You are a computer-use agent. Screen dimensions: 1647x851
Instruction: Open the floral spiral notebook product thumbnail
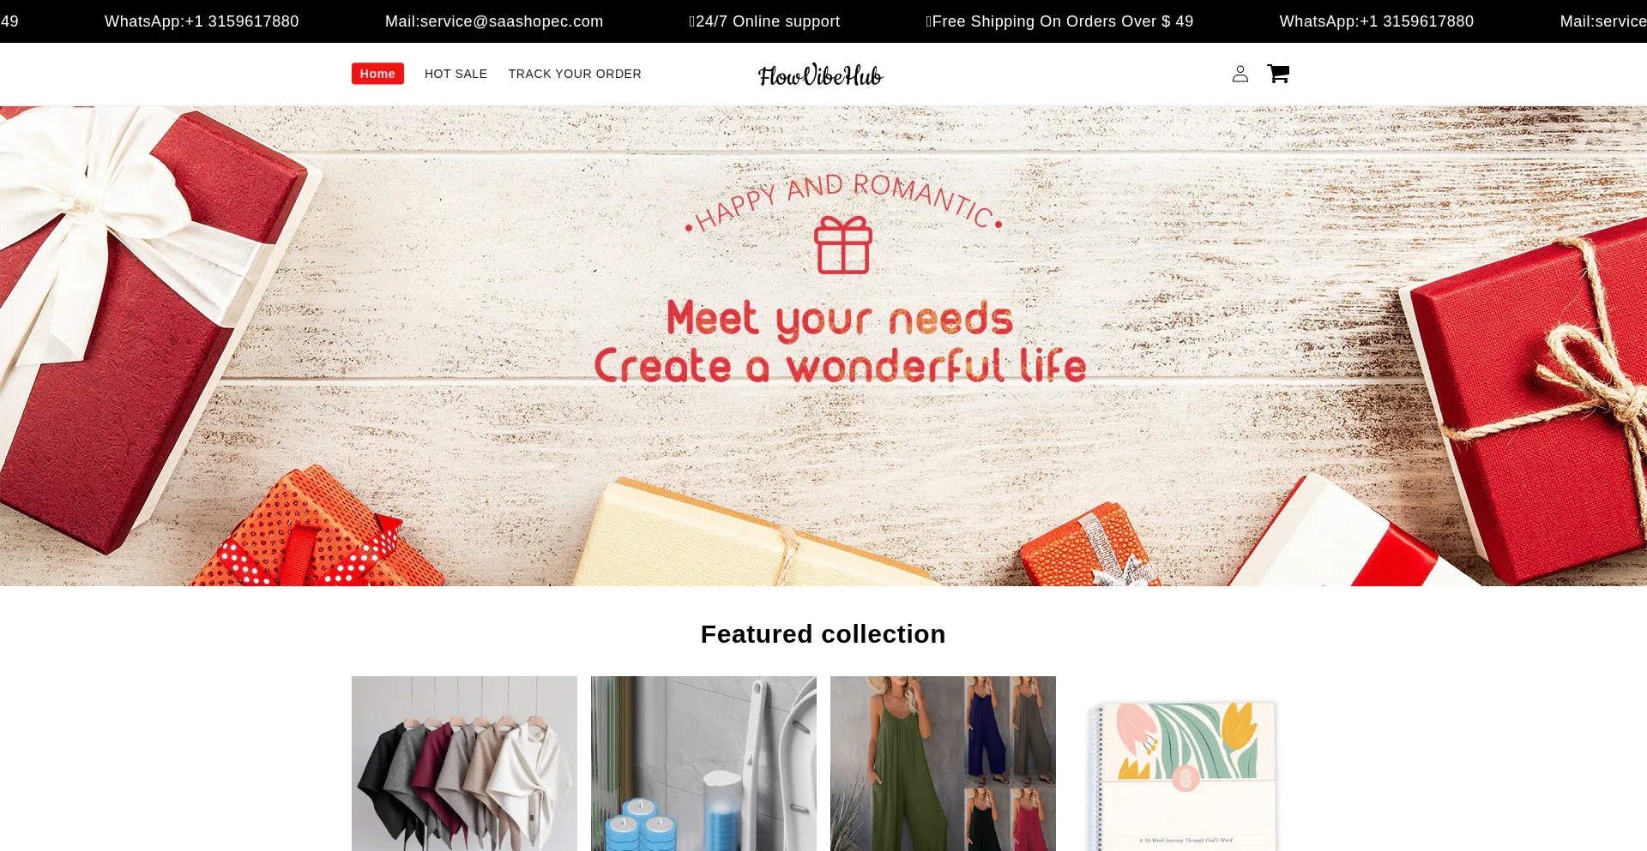(1182, 764)
